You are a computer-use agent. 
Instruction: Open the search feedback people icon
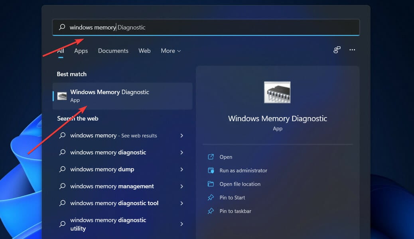coord(337,50)
